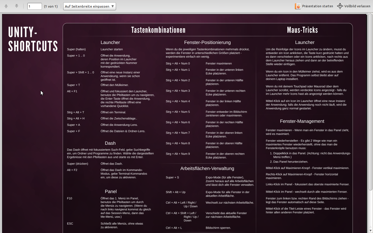Click the 'Dash' section heading
373x233 pixels.
click(x=110, y=143)
